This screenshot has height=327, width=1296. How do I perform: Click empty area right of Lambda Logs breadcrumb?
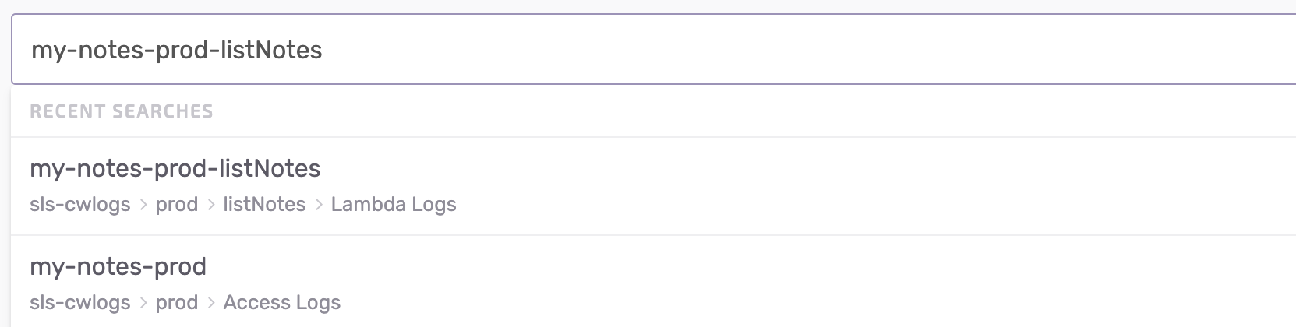pos(779,205)
